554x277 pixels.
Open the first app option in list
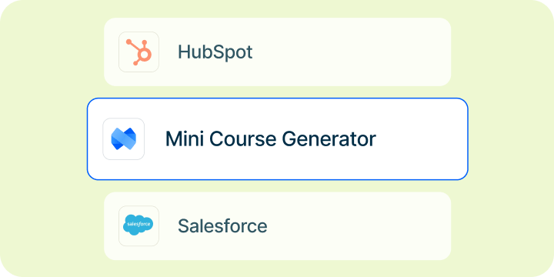click(277, 52)
